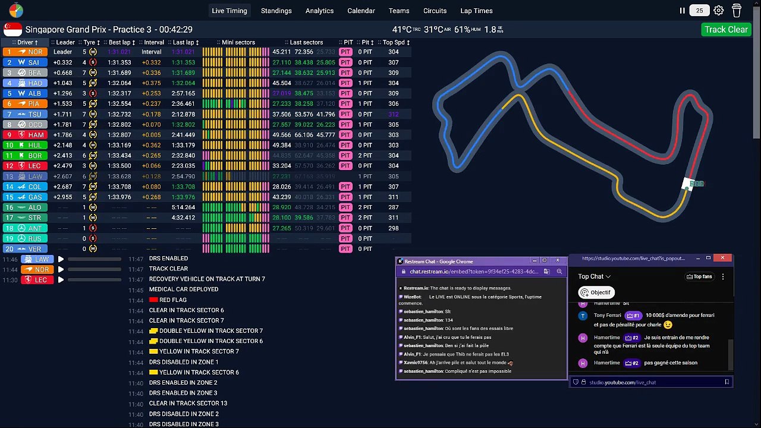The image size is (761, 428).
Task: Open YouTube chat three-dot menu
Action: [x=722, y=276]
